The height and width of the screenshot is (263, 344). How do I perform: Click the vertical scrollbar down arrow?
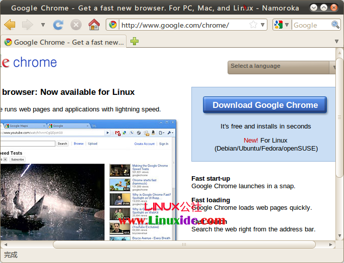(339, 236)
